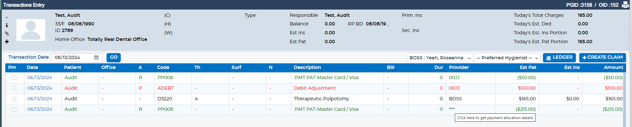Collapse patient header with the up chevron
This screenshot has width=632, height=127.
click(7, 18)
